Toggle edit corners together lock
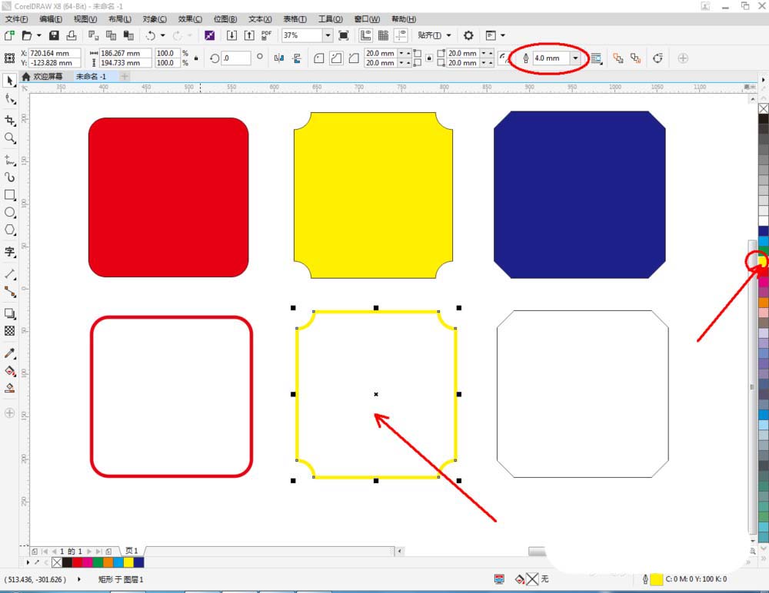The image size is (769, 593). (429, 58)
